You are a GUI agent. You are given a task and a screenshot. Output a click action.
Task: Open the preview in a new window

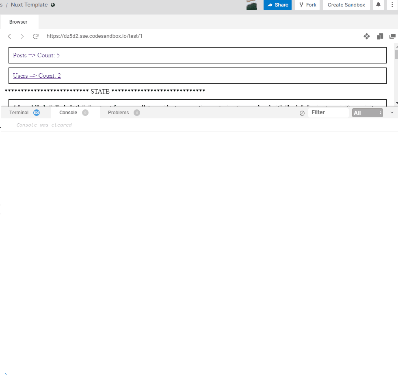coord(392,36)
